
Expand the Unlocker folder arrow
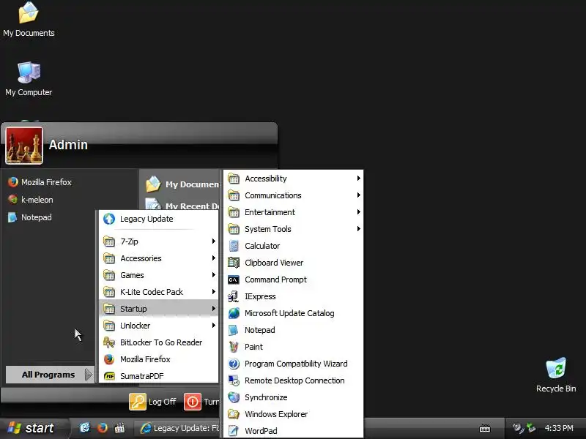tap(213, 326)
